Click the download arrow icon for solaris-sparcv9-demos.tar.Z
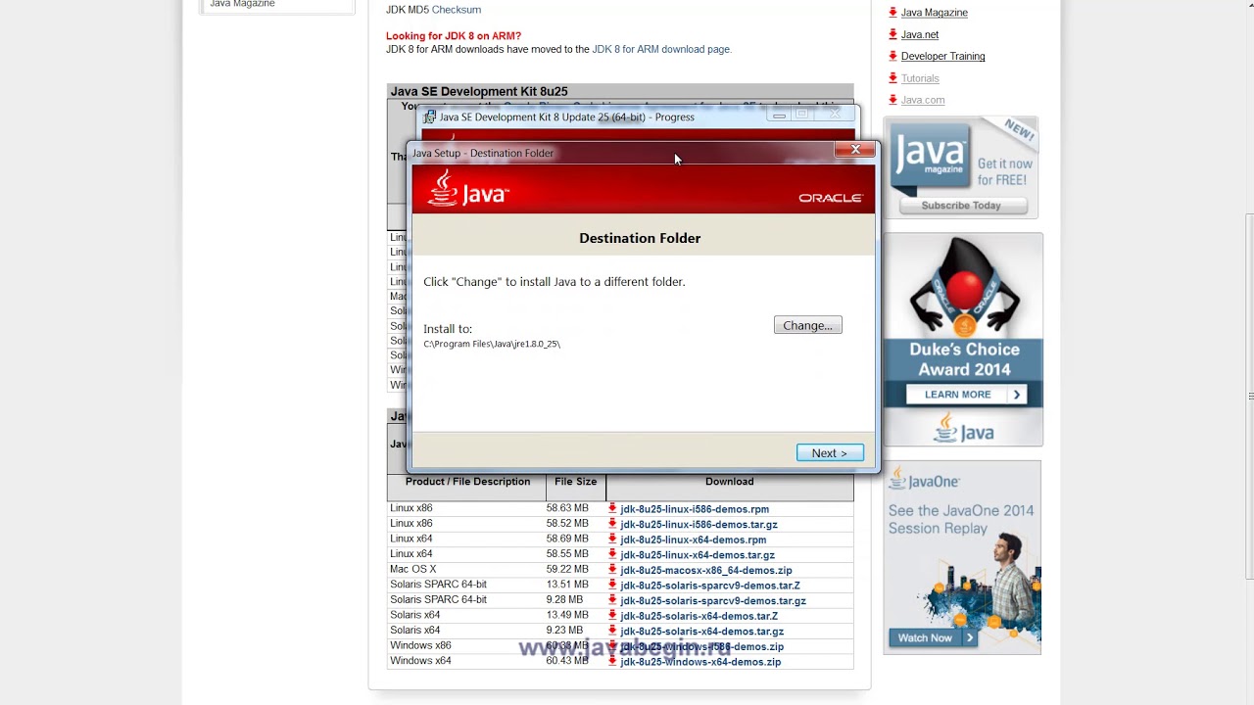Screen dimensions: 1254x705 click(612, 586)
